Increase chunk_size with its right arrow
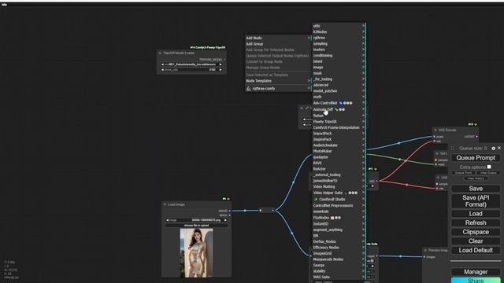 pyautogui.click(x=220, y=70)
